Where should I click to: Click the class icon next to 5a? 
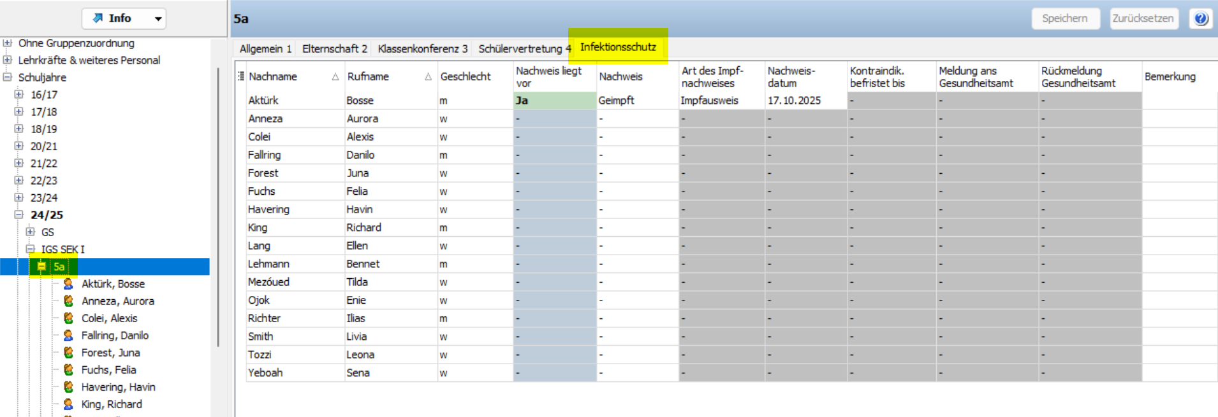42,267
